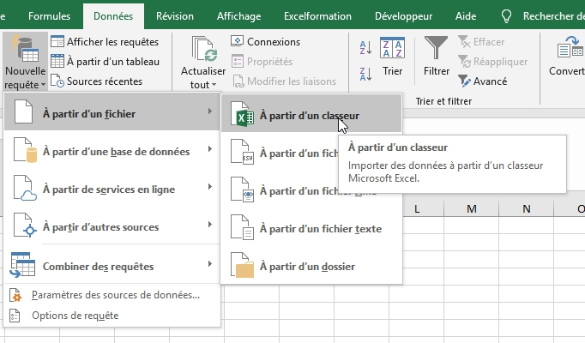Image resolution: width=585 pixels, height=343 pixels.
Task: Open Sources récentes
Action: (97, 81)
